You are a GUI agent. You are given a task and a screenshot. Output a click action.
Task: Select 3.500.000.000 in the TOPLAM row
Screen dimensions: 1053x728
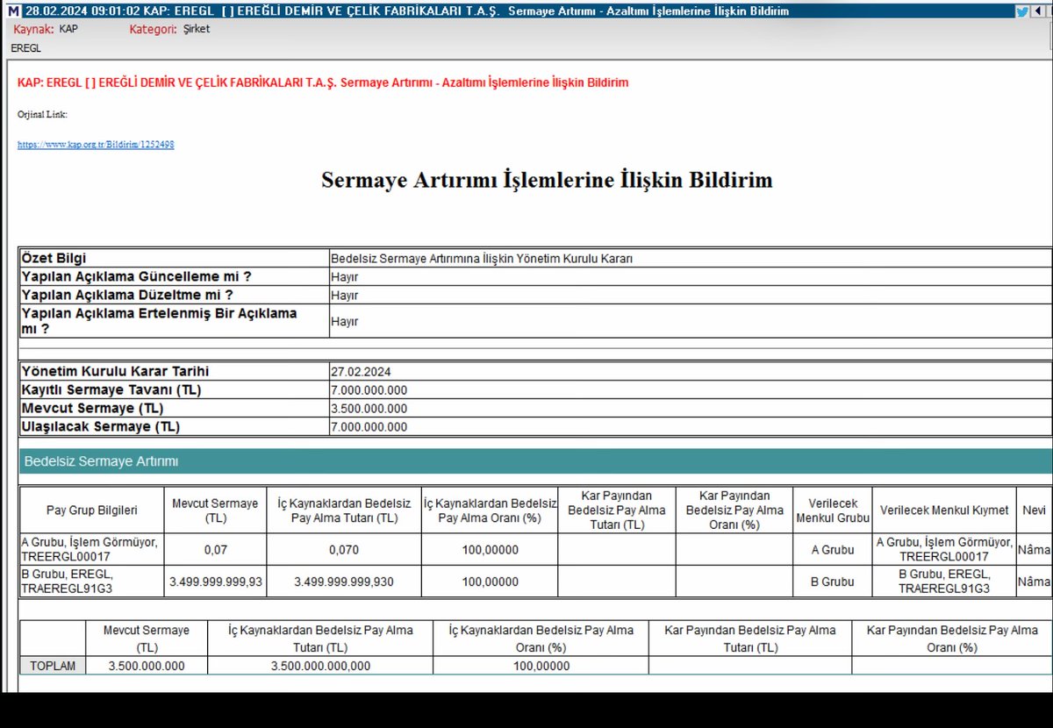point(147,666)
